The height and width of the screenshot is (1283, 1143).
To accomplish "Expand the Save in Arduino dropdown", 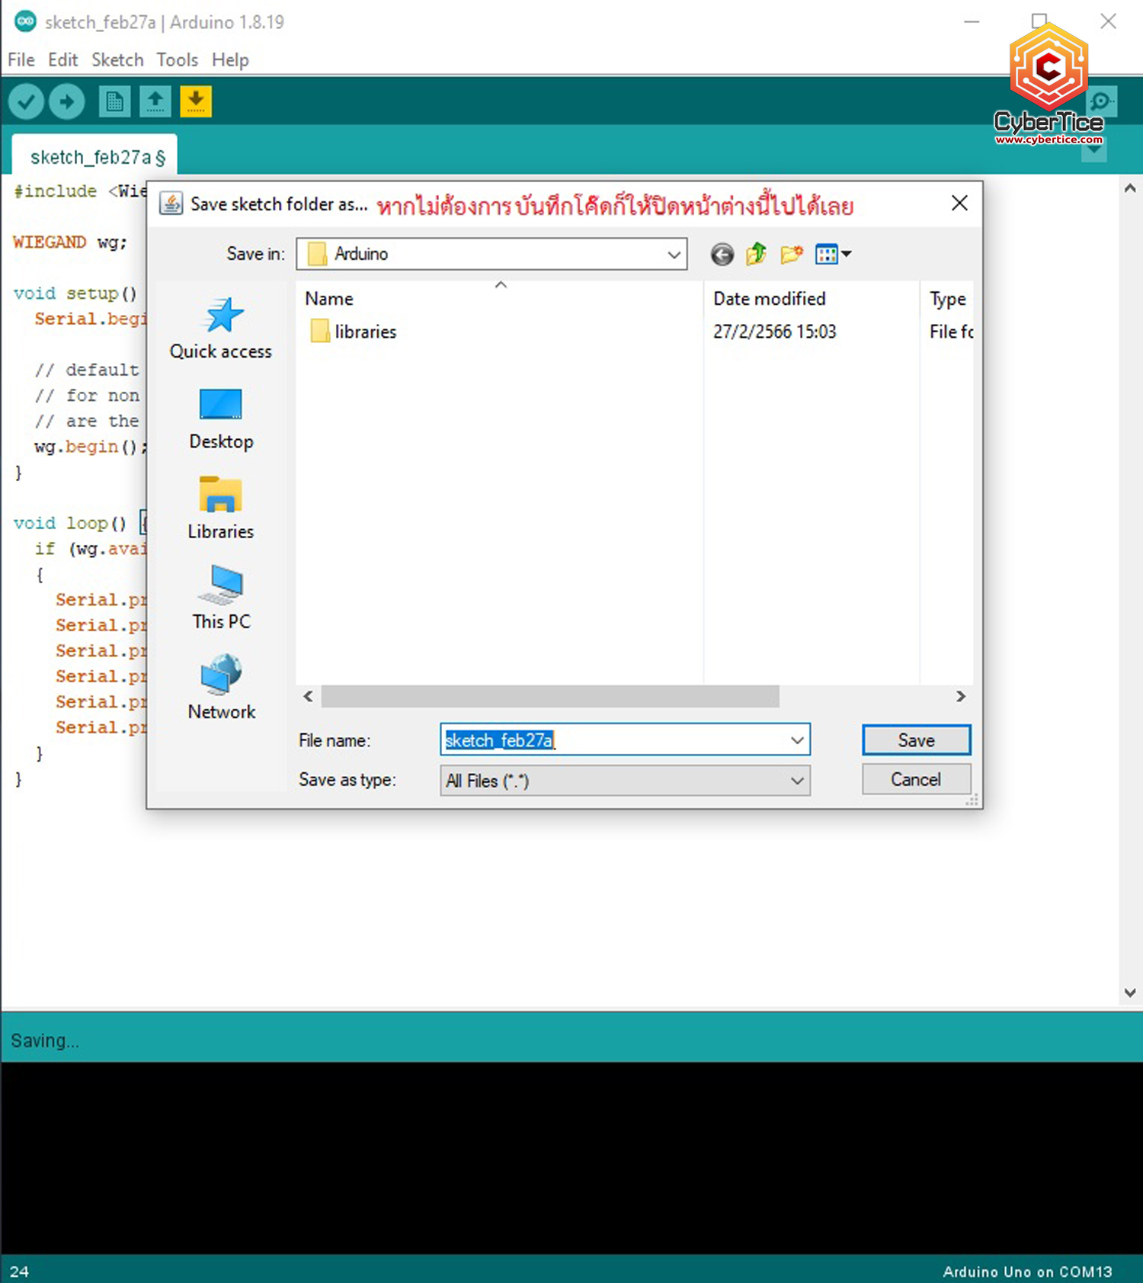I will click(x=674, y=254).
